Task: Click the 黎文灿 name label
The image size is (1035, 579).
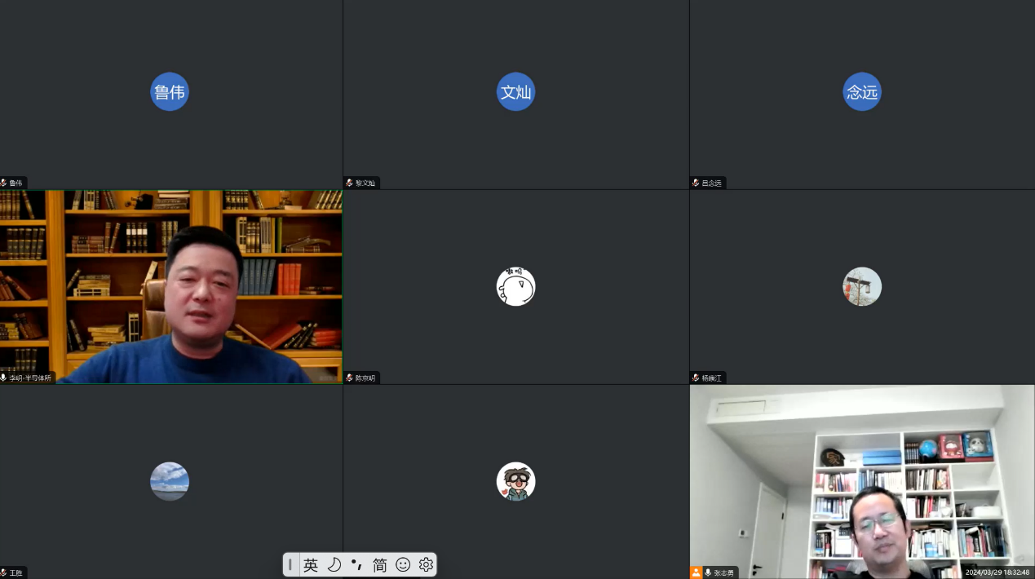Action: pyautogui.click(x=365, y=183)
